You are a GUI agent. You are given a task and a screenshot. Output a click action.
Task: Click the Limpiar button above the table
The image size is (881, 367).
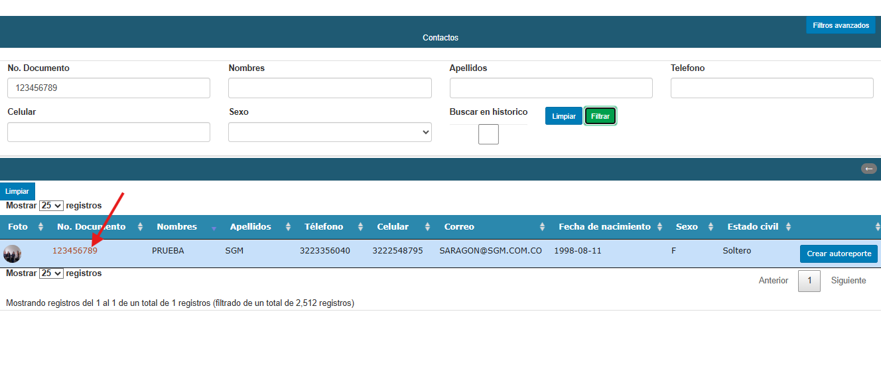[x=17, y=191]
